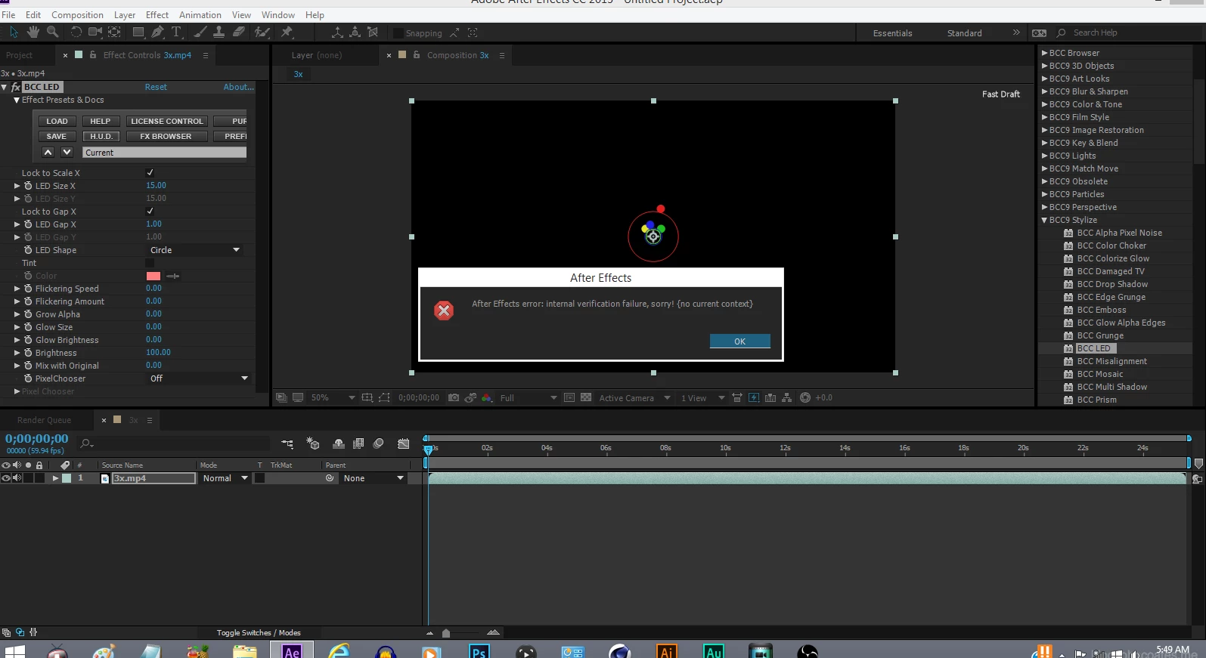Click OK in the error dialog

click(x=739, y=341)
